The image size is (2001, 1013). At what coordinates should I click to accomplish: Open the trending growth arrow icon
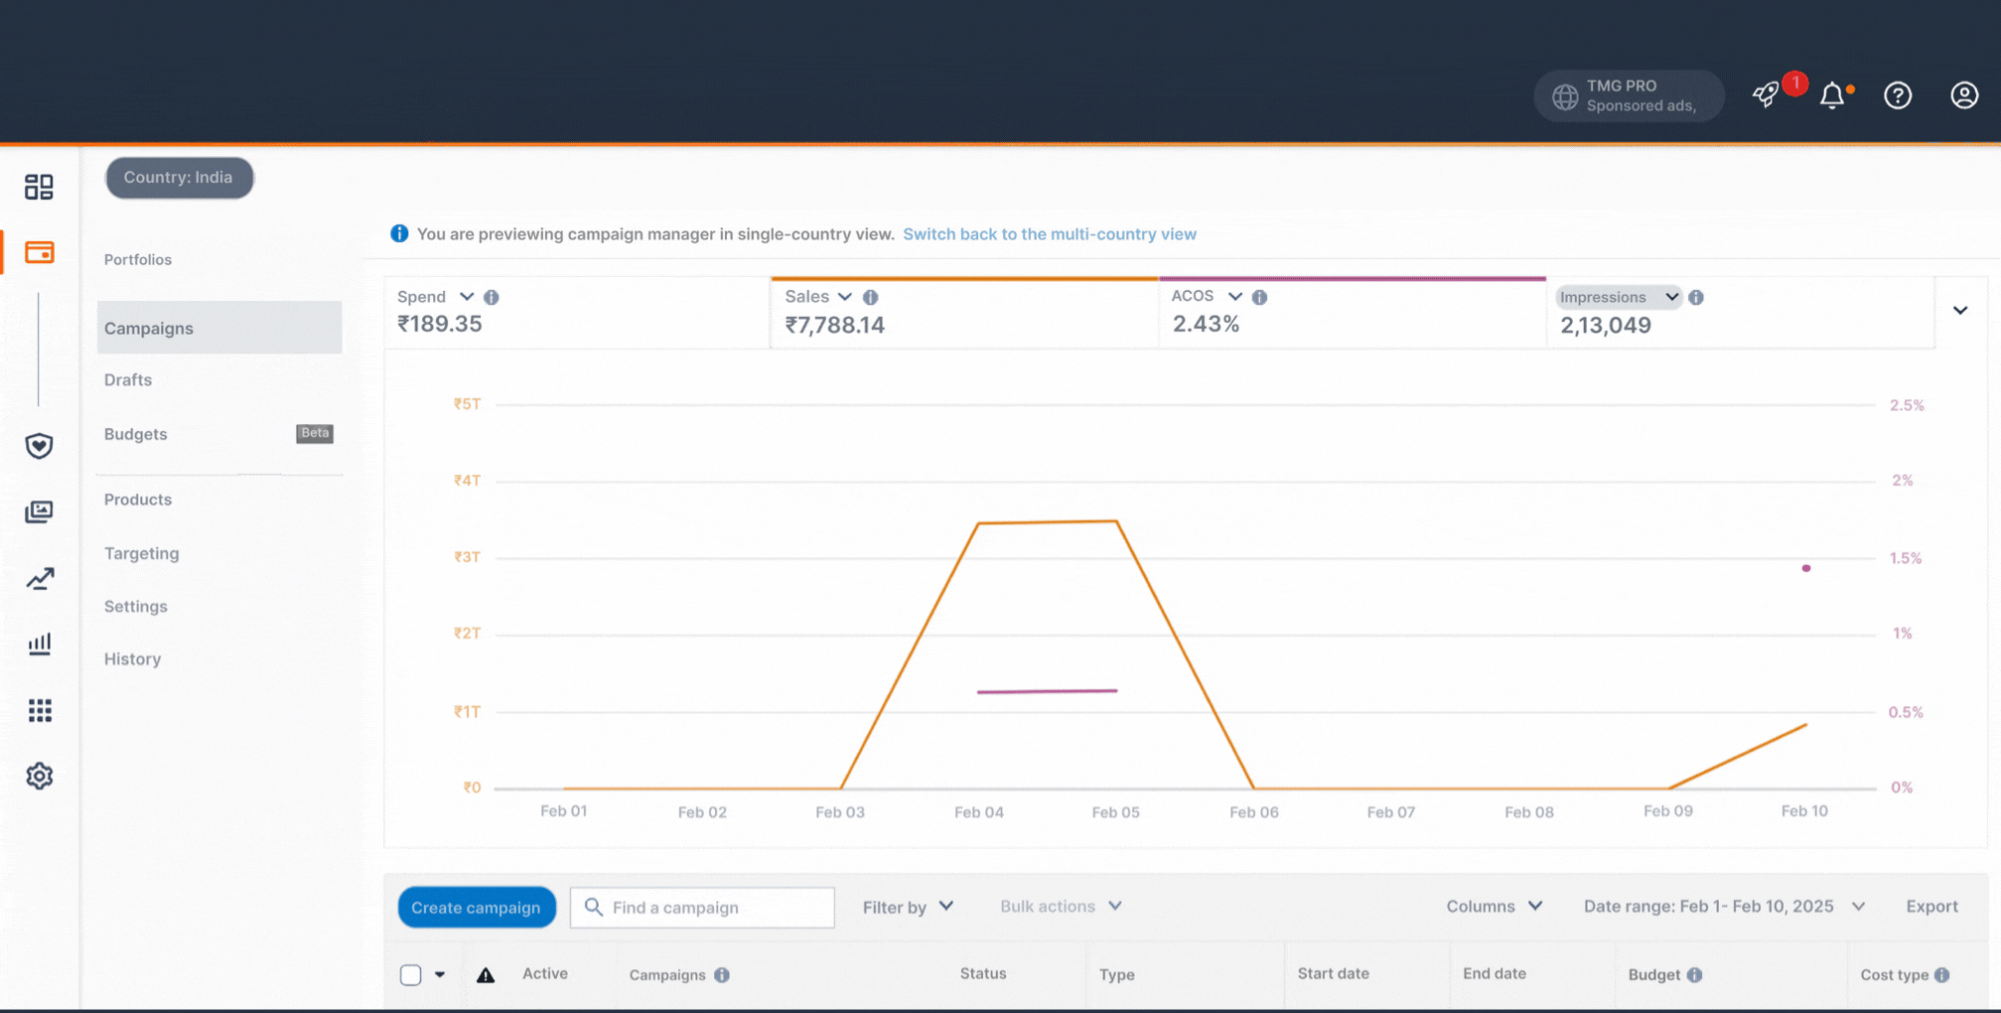39,579
